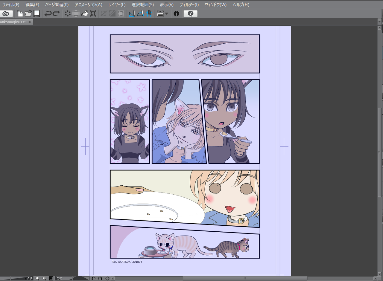The image size is (383, 281).
Task: Click the Clear Outside Selection icon
Action: (x=76, y=14)
